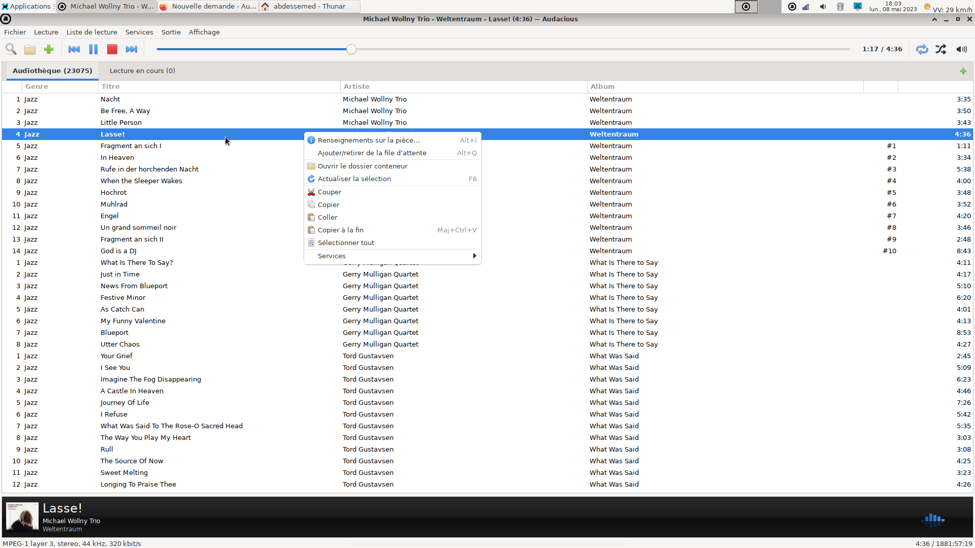Select Copier à la fin entry
The width and height of the screenshot is (975, 548).
pyautogui.click(x=393, y=230)
